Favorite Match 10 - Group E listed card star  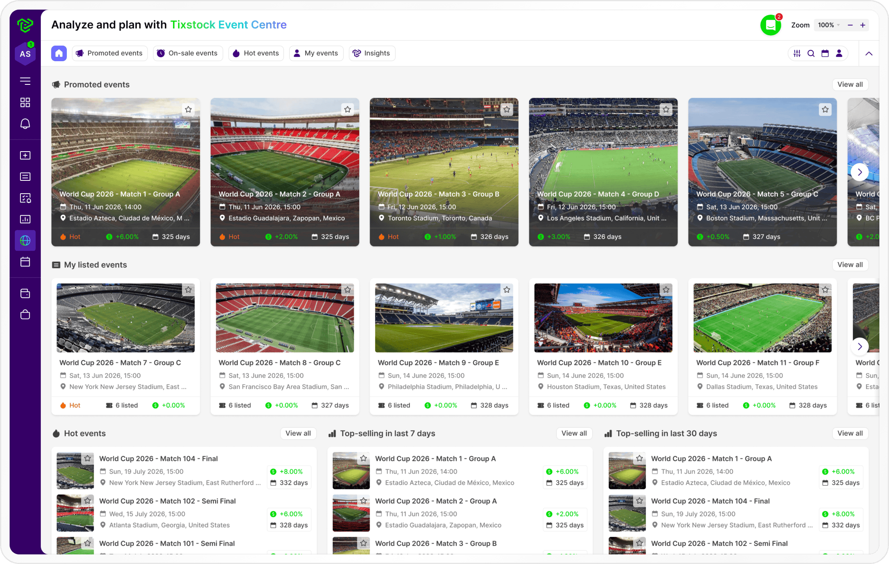pyautogui.click(x=666, y=290)
